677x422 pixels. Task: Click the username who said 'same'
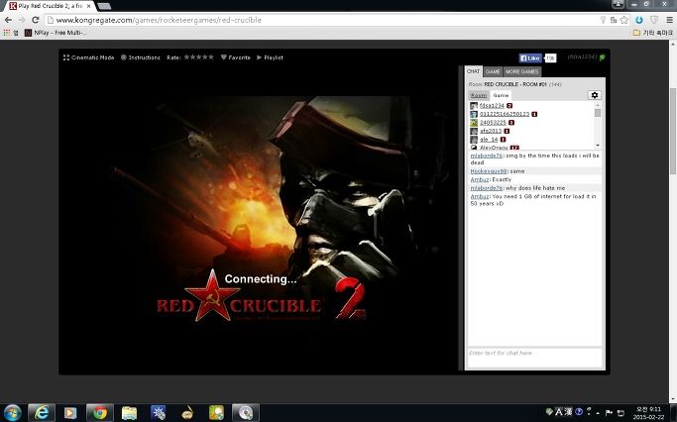[x=489, y=171]
